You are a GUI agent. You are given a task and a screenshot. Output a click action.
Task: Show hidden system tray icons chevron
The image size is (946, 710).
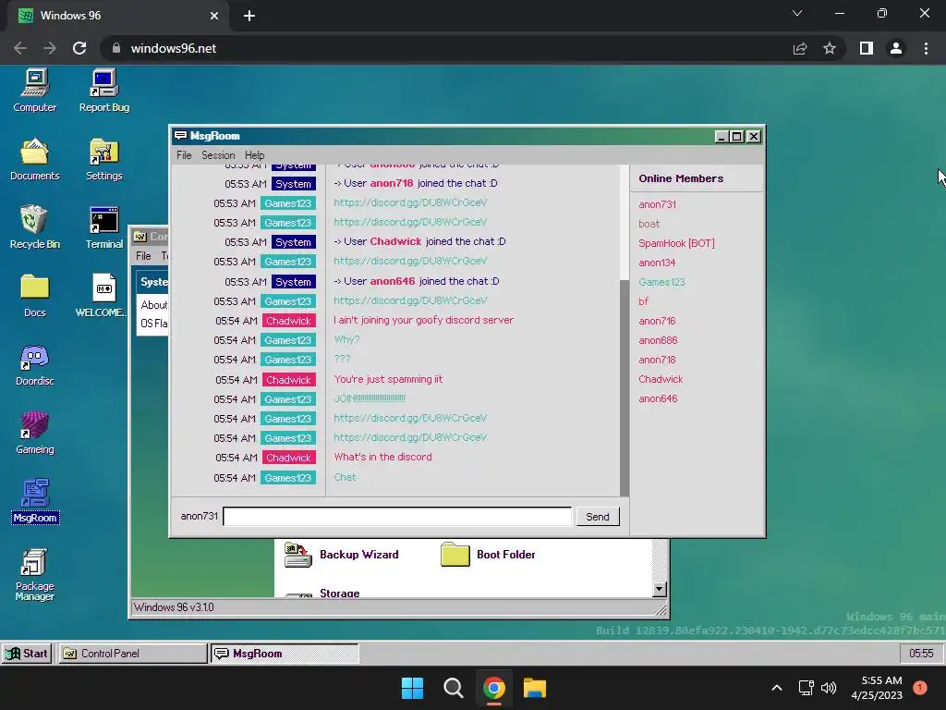[x=777, y=688]
